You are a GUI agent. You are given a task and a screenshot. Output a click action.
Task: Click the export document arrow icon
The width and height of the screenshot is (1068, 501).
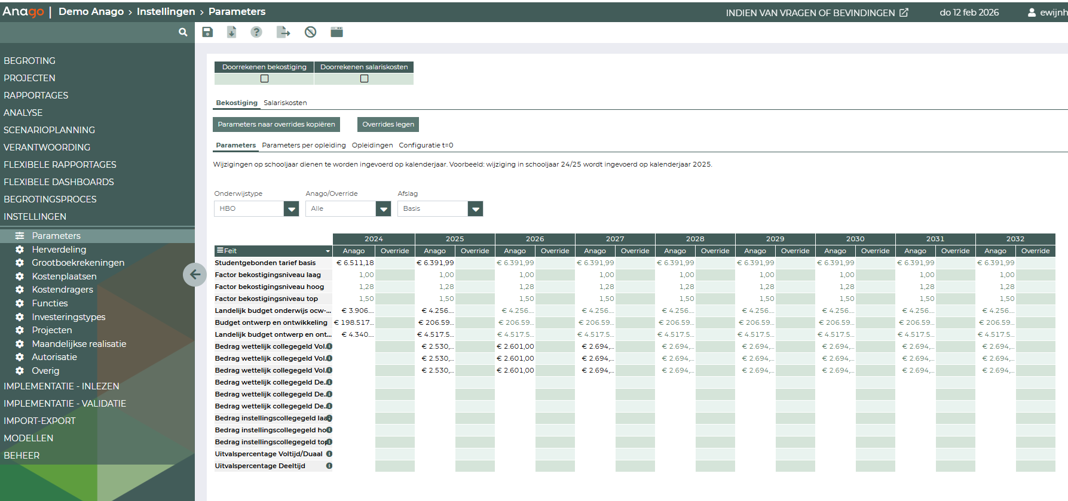click(x=283, y=32)
